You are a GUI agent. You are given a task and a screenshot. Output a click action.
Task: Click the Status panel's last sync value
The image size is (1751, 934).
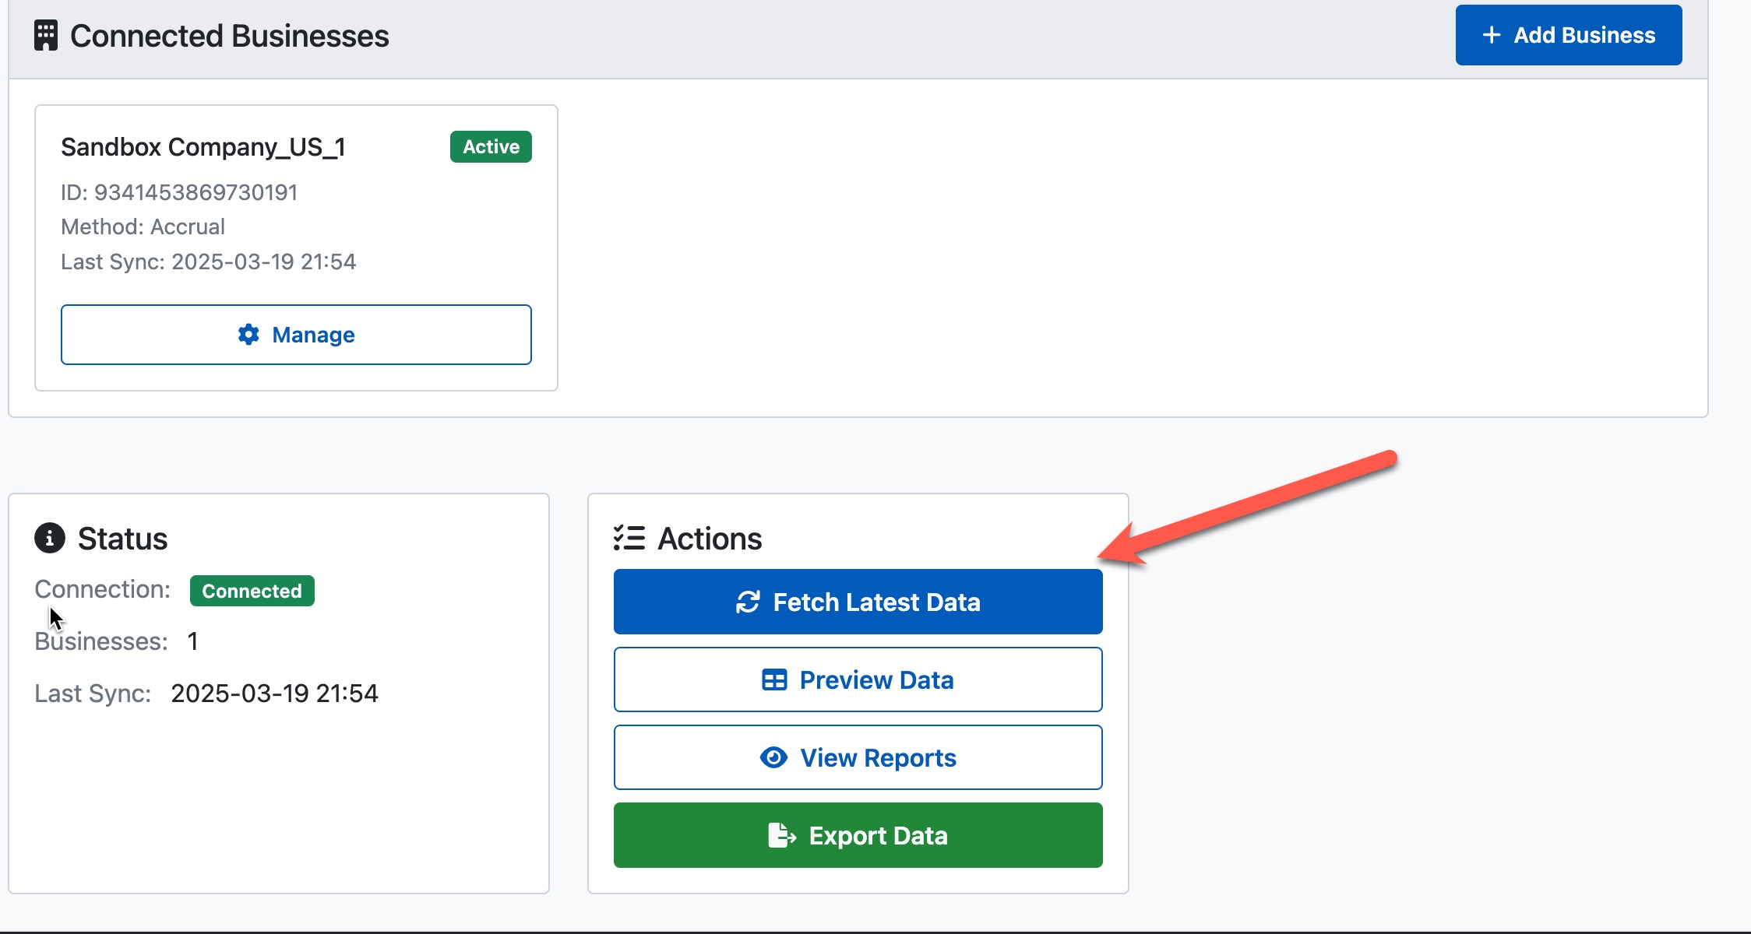click(274, 693)
